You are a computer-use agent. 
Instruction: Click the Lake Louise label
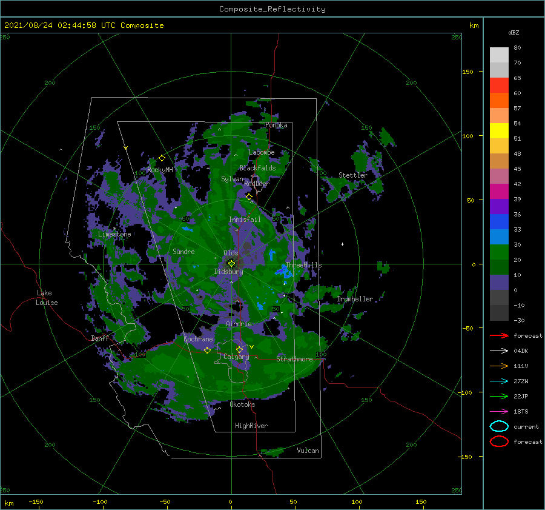coord(47,298)
